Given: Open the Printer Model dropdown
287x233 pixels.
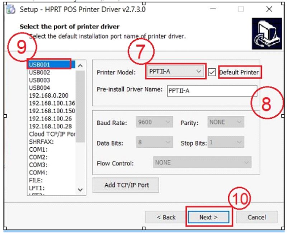Looking at the screenshot, I should (x=175, y=72).
